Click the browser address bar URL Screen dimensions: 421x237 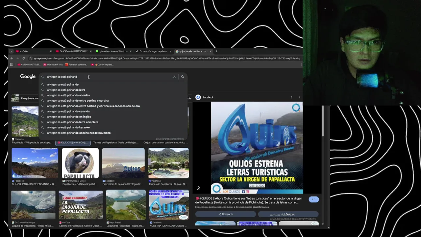pyautogui.click(x=168, y=58)
